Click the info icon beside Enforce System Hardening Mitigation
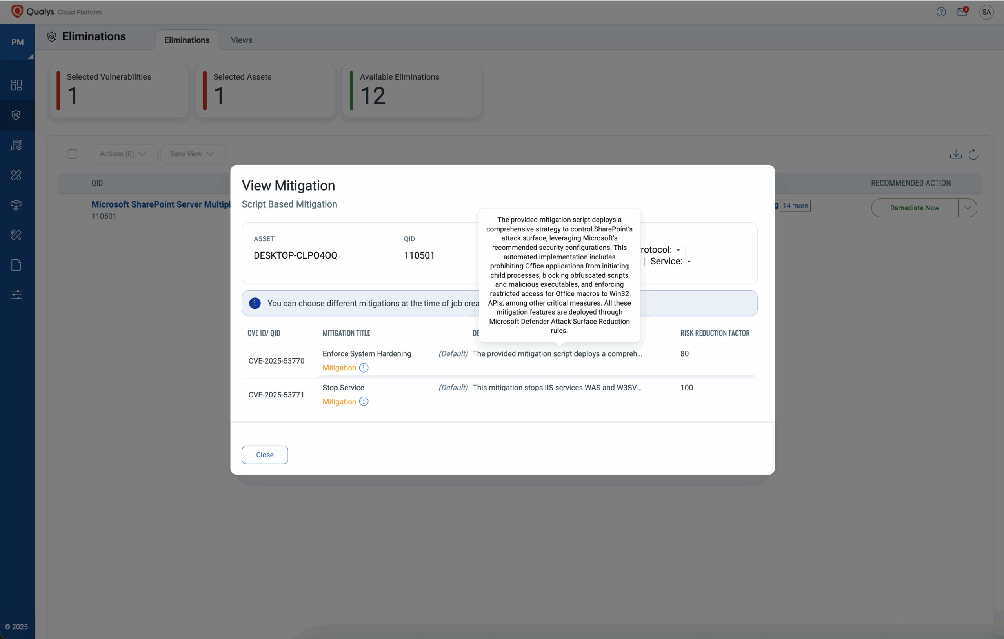 click(x=364, y=368)
